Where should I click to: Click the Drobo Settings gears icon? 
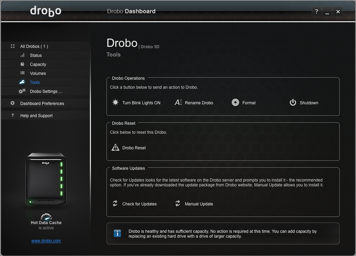(x=22, y=91)
